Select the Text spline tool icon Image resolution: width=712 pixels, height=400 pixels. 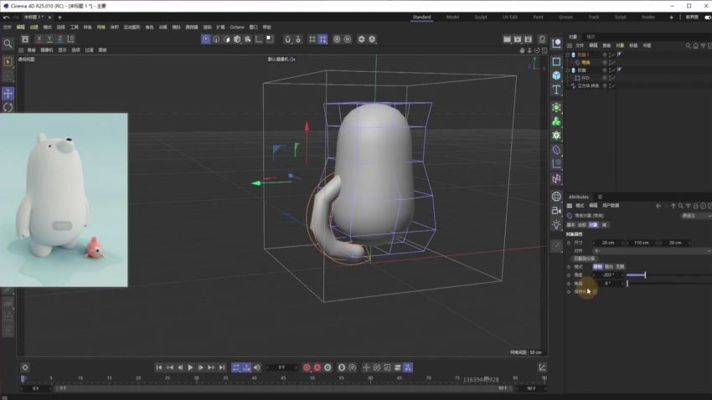pos(556,90)
